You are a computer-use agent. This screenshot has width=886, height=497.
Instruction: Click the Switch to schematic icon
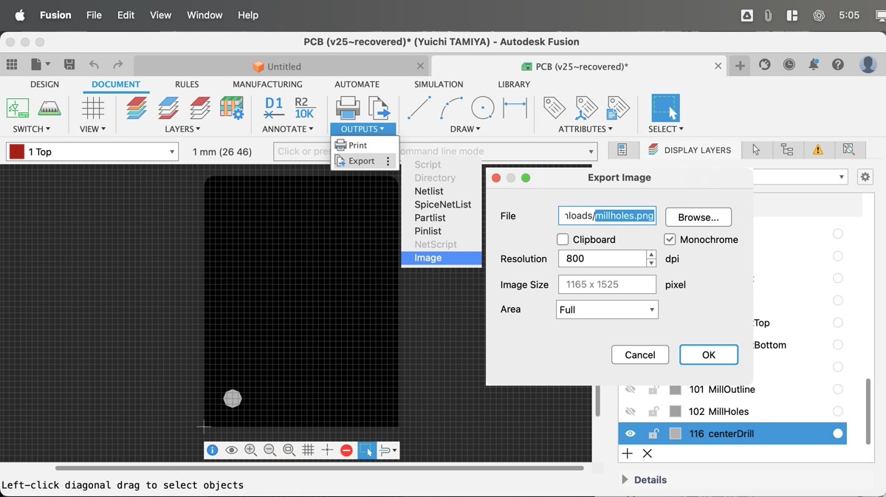18,108
